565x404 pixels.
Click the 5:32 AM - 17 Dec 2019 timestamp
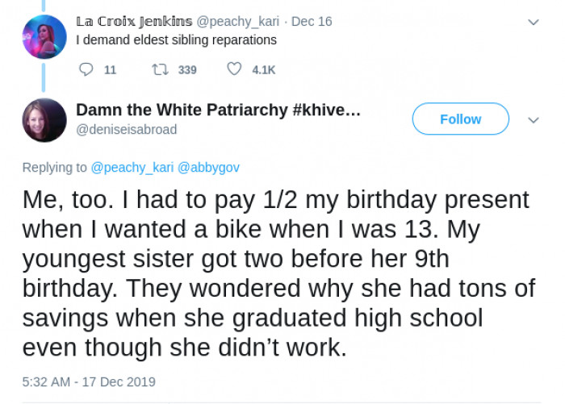coord(89,381)
